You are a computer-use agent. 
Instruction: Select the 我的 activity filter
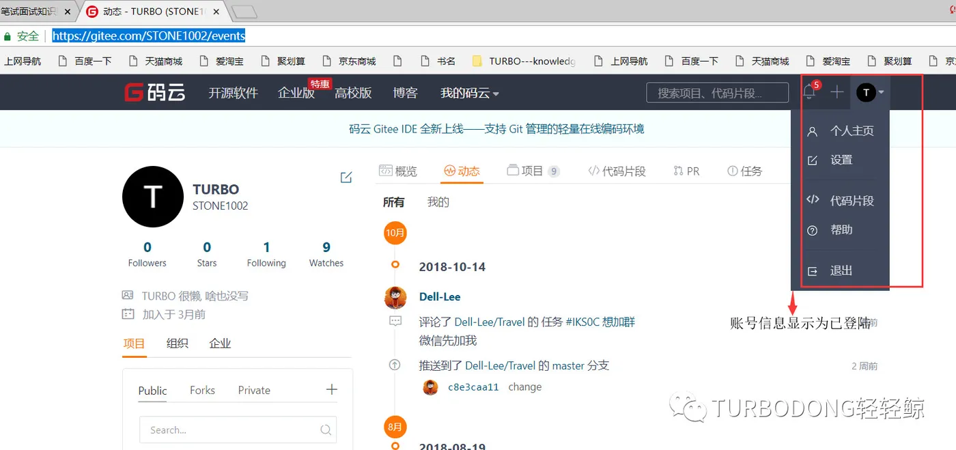438,202
